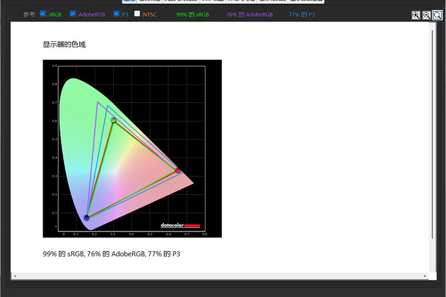This screenshot has width=446, height=297.
Task: Click the horizontal scrollbar right arrow
Action: tap(425, 276)
